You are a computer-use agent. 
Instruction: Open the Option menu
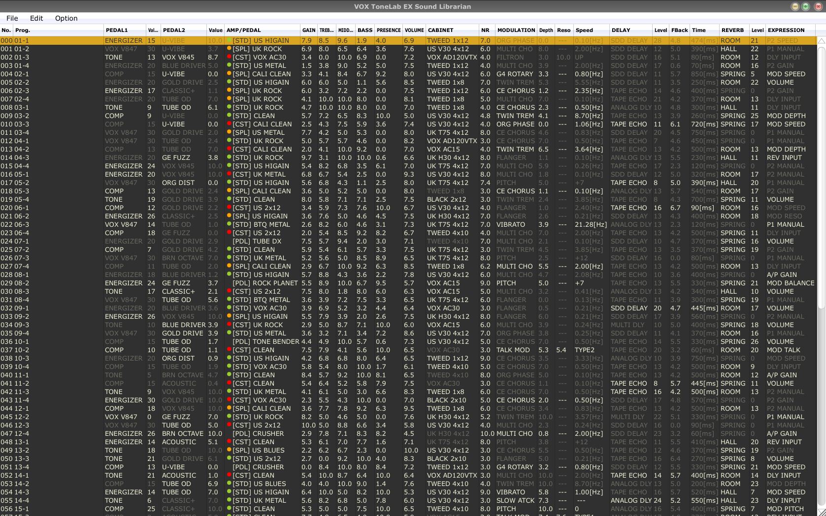66,18
